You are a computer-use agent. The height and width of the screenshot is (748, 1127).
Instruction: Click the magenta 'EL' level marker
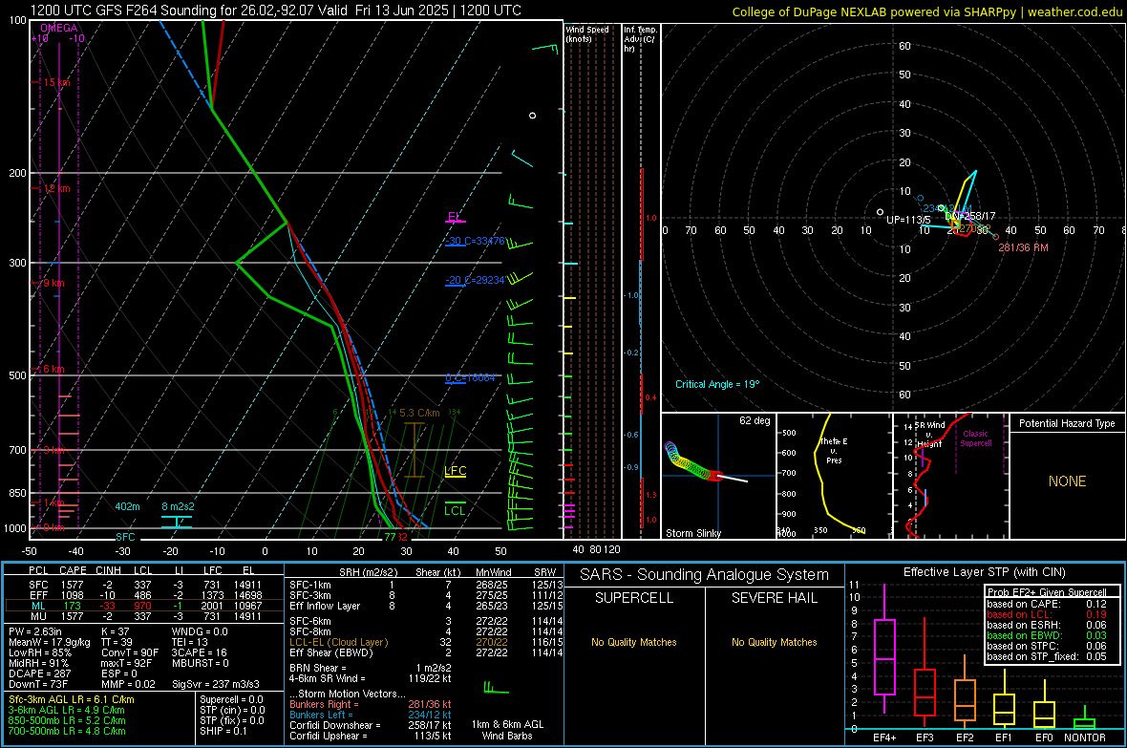[x=454, y=217]
